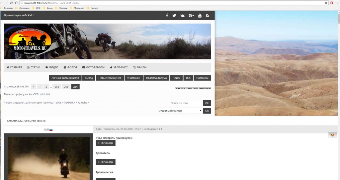The width and height of the screenshot is (340, 180).
Task: Click the Поиск button
Action: coord(176,78)
